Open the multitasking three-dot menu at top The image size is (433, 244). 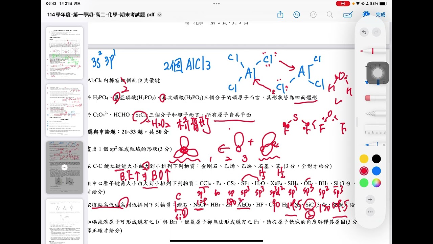[216, 3]
